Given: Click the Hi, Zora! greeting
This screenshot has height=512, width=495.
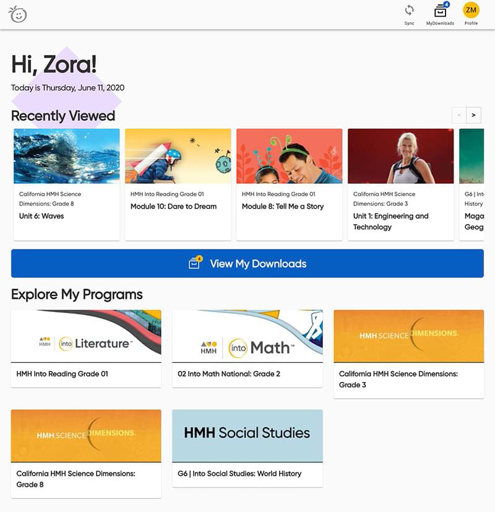Looking at the screenshot, I should point(54,64).
